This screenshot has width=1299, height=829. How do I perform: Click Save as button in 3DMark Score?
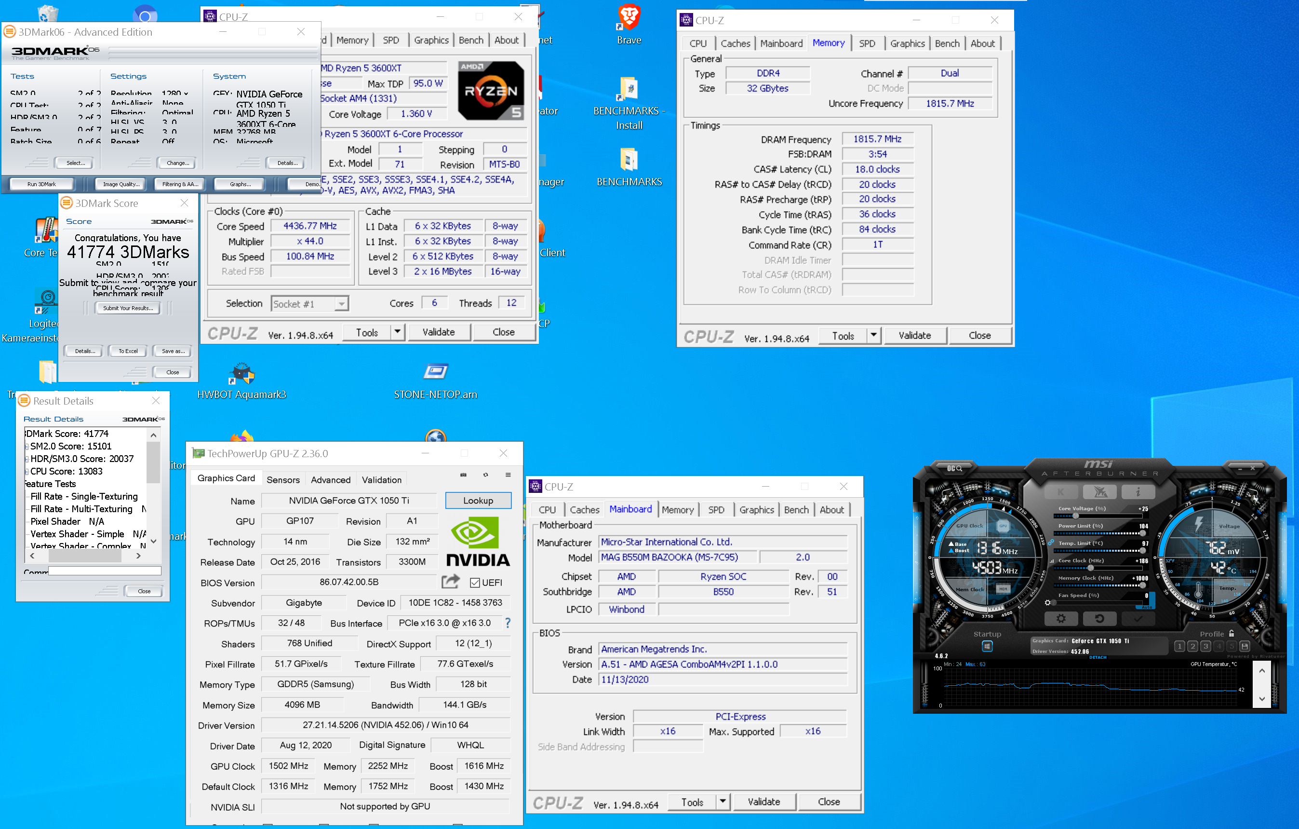(173, 351)
